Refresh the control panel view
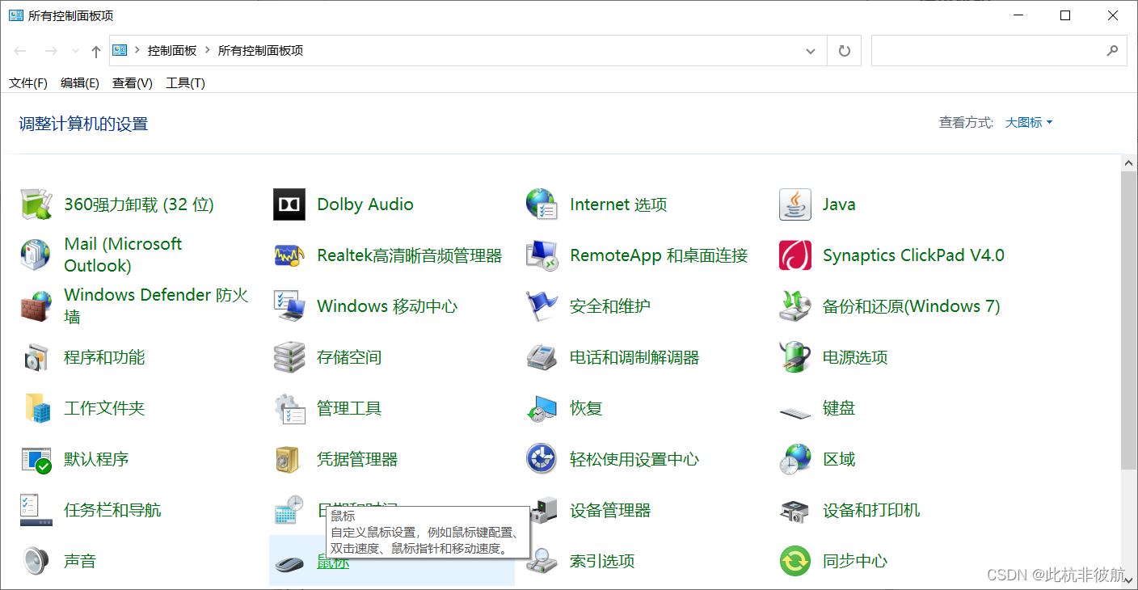This screenshot has height=590, width=1138. (845, 51)
